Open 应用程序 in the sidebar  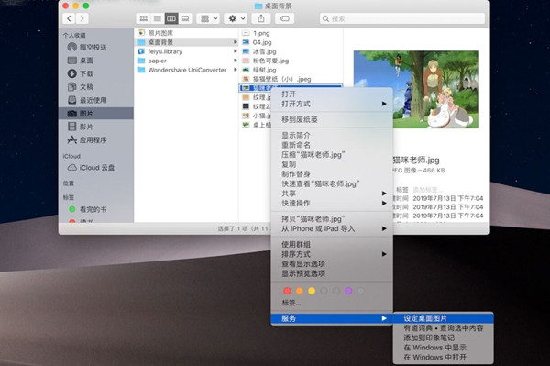click(x=95, y=140)
